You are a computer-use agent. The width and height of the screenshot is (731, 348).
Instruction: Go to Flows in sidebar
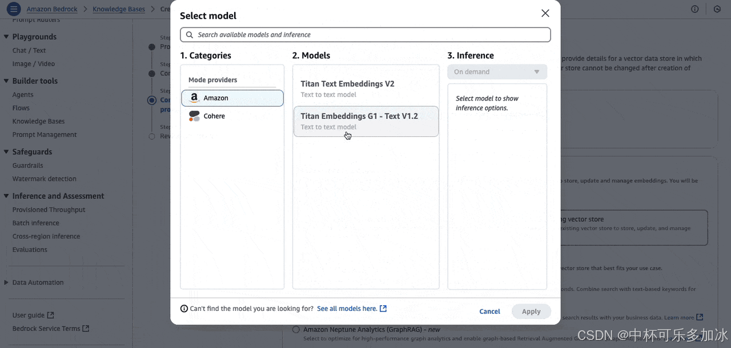pos(21,108)
